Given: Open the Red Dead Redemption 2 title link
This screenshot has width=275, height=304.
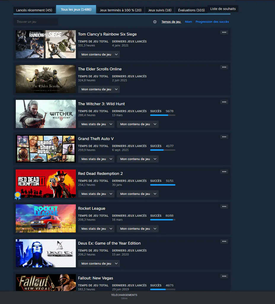Looking at the screenshot, I should pyautogui.click(x=100, y=173).
